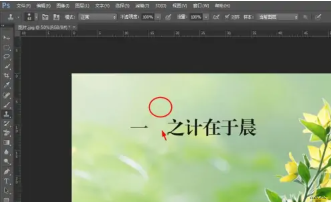Image resolution: width=331 pixels, height=202 pixels.
Task: Open the 模式 blend mode dropdown
Action: (98, 17)
